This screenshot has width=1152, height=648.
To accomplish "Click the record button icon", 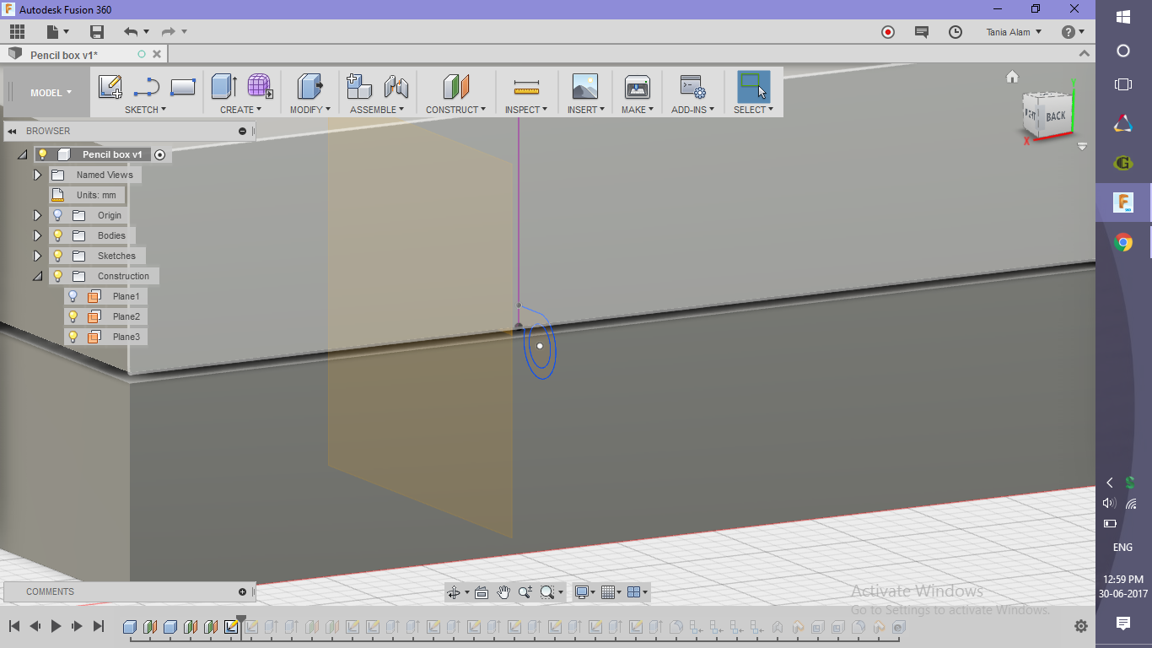I will click(x=888, y=32).
